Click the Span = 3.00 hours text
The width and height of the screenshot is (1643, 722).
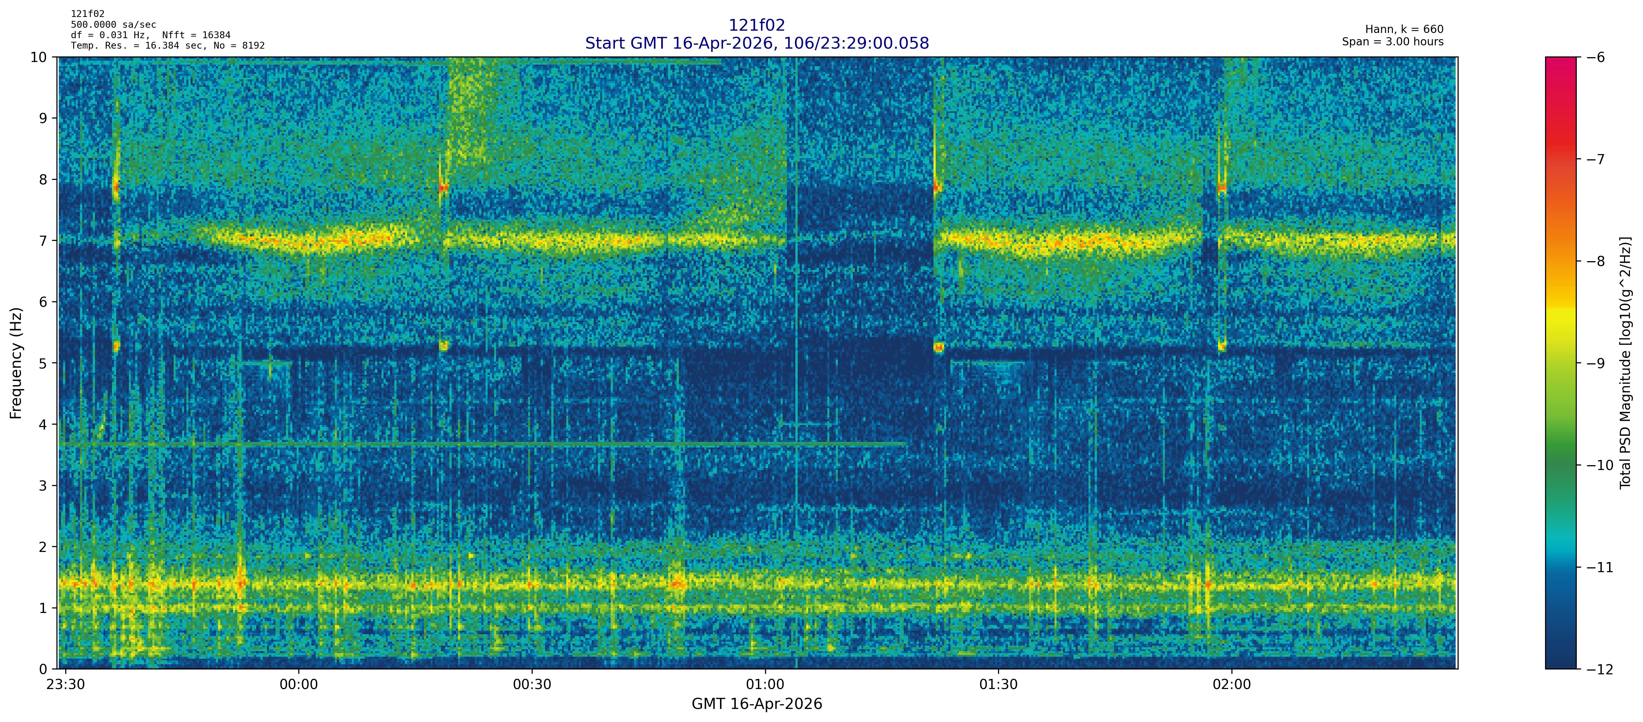coord(1392,41)
